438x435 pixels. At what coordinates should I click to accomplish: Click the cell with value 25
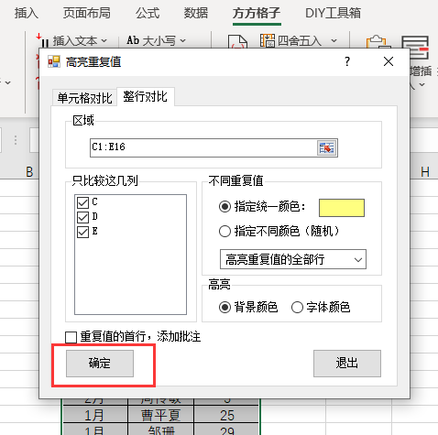(227, 415)
